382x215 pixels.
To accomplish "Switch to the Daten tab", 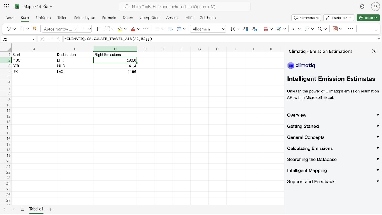I will coord(128,18).
